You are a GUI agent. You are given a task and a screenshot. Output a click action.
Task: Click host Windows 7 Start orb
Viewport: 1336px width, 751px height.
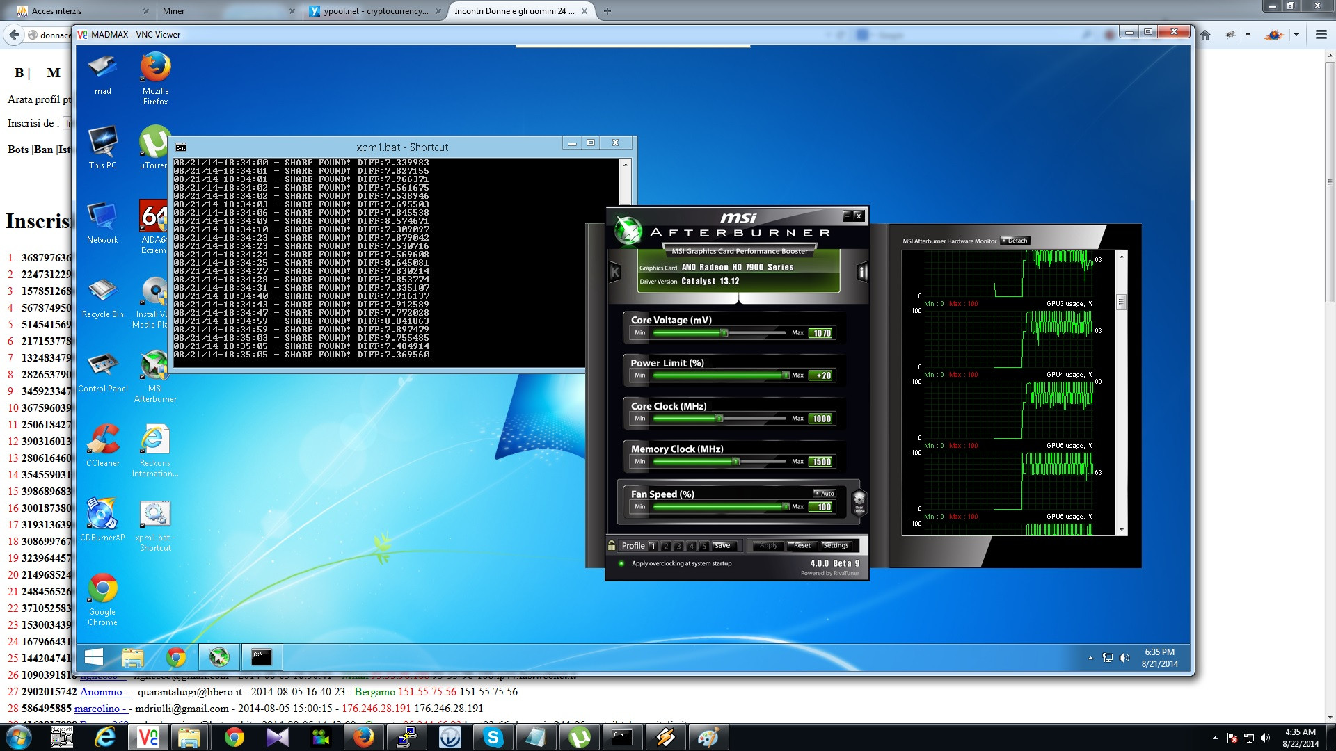pos(18,737)
